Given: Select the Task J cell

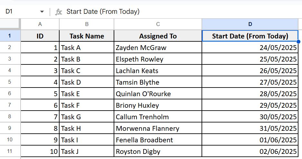Looking at the screenshot, I should [87, 151].
